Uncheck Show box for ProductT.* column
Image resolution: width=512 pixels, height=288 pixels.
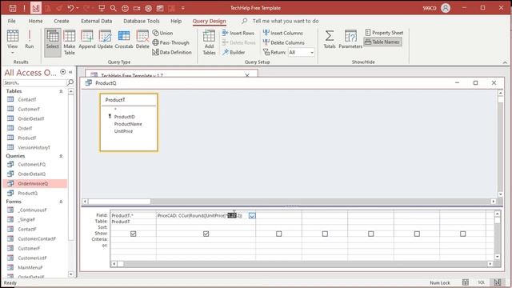(134, 234)
